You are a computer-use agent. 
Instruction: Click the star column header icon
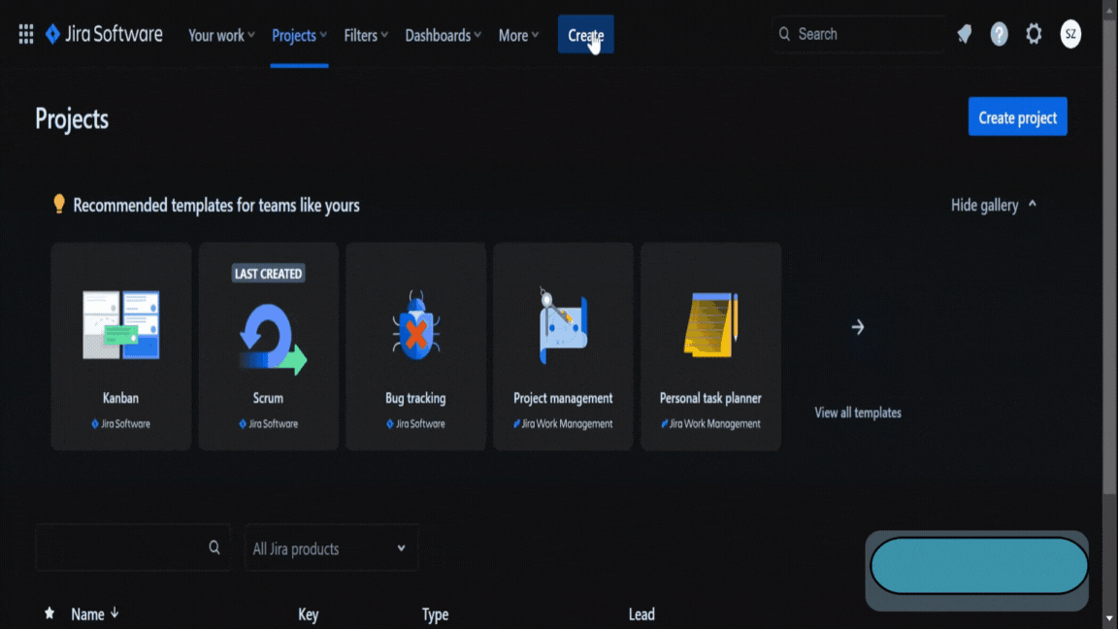[x=49, y=613]
